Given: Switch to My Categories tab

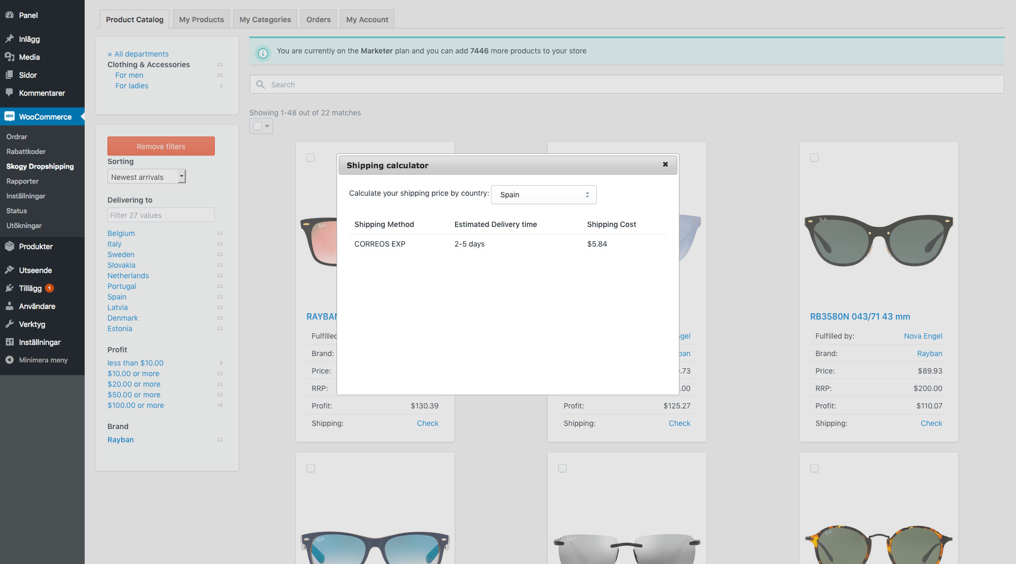Looking at the screenshot, I should coord(265,20).
